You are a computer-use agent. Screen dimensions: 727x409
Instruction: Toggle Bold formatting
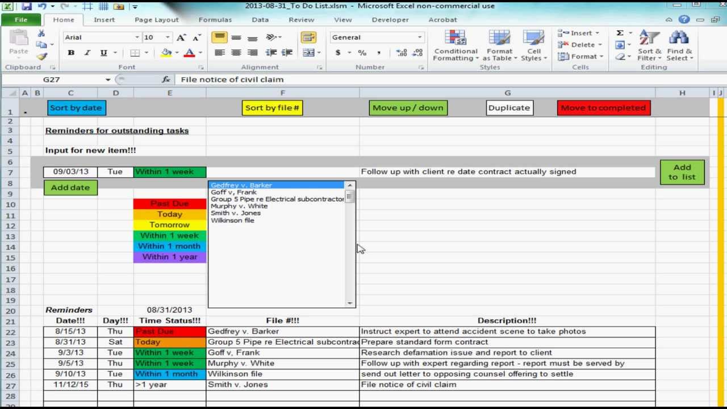(x=71, y=53)
